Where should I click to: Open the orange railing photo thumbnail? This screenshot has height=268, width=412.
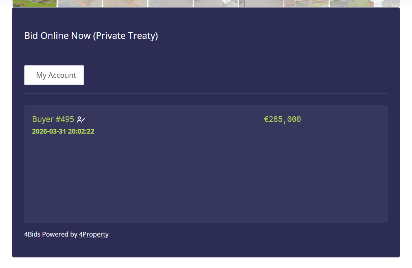point(306,3)
